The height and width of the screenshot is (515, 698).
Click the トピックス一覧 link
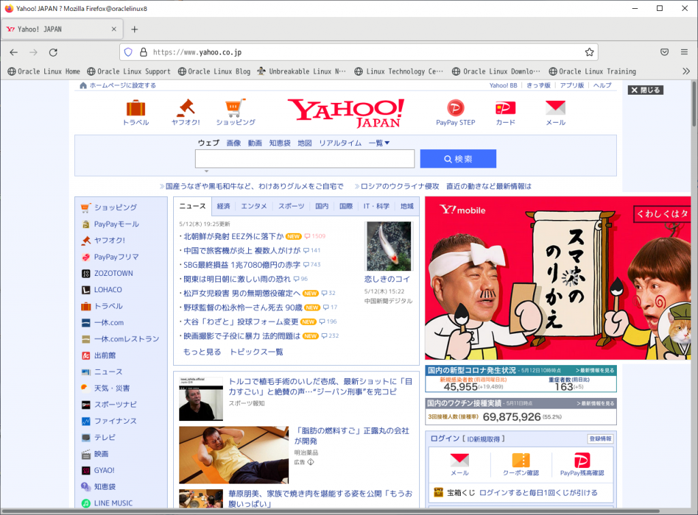click(x=256, y=352)
